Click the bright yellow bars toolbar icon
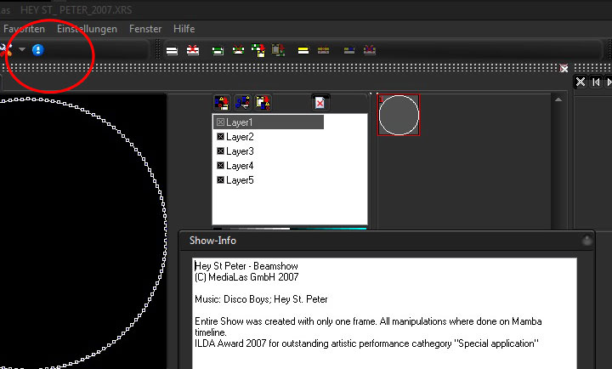This screenshot has width=612, height=369. (303, 50)
